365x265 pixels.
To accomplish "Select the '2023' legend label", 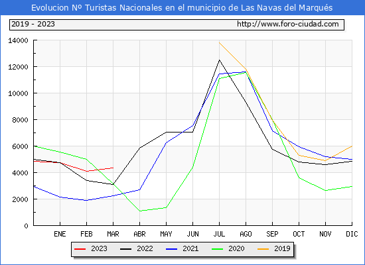I will tap(99, 248).
